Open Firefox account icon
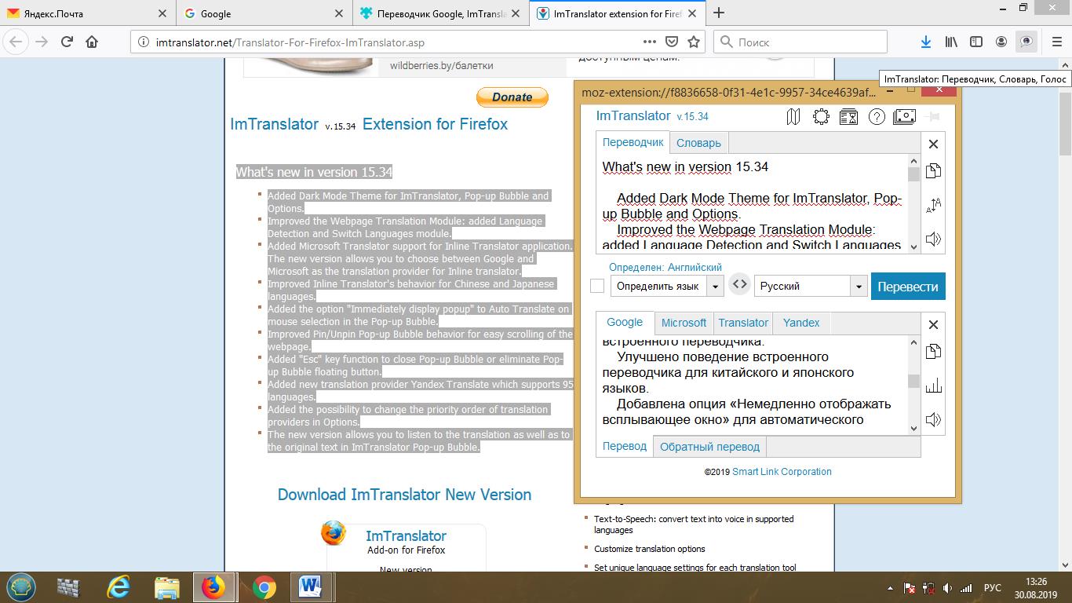Viewport: 1072px width, 603px height. tap(1001, 42)
